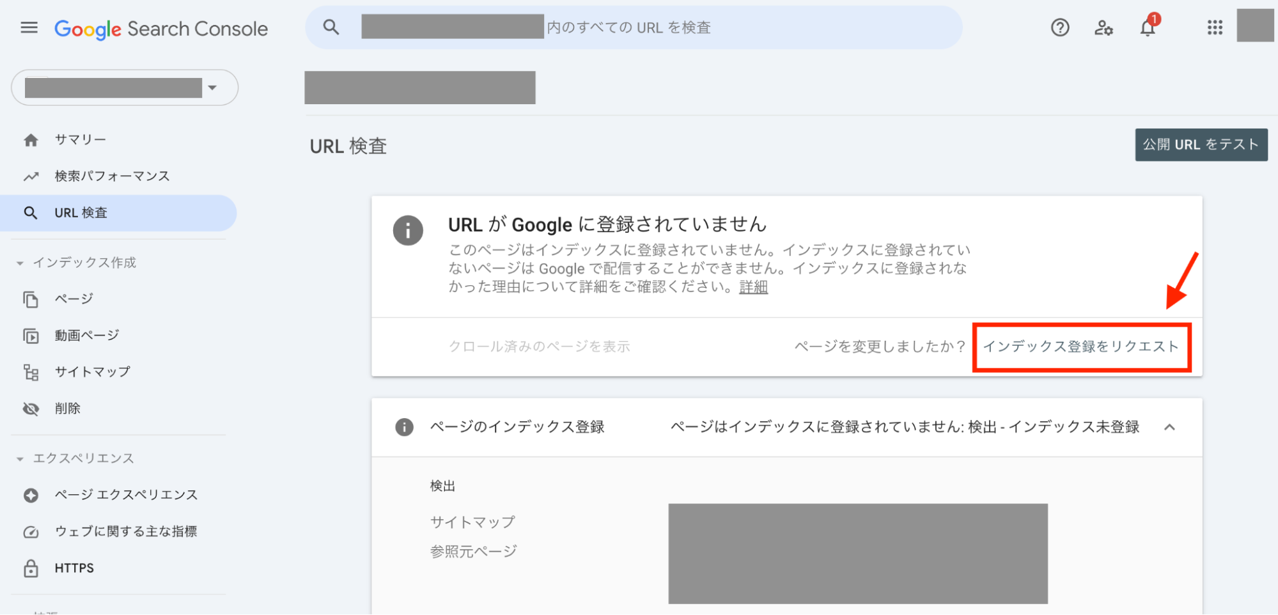
Task: Click the lock icon beside HTTPS
Action: pyautogui.click(x=31, y=568)
